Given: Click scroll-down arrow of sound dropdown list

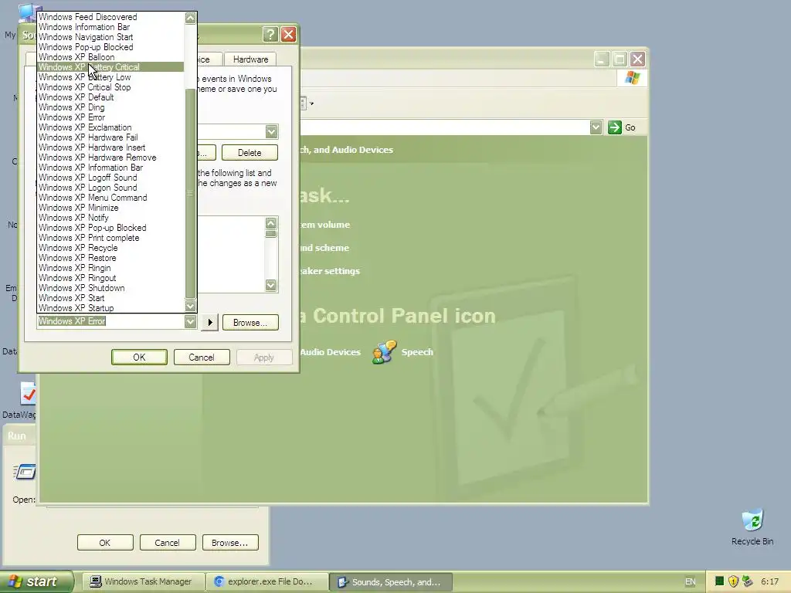Looking at the screenshot, I should 190,306.
